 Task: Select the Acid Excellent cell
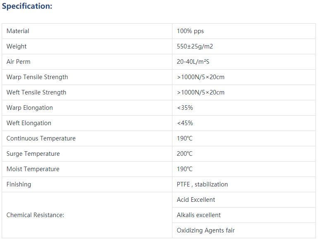tap(244, 200)
